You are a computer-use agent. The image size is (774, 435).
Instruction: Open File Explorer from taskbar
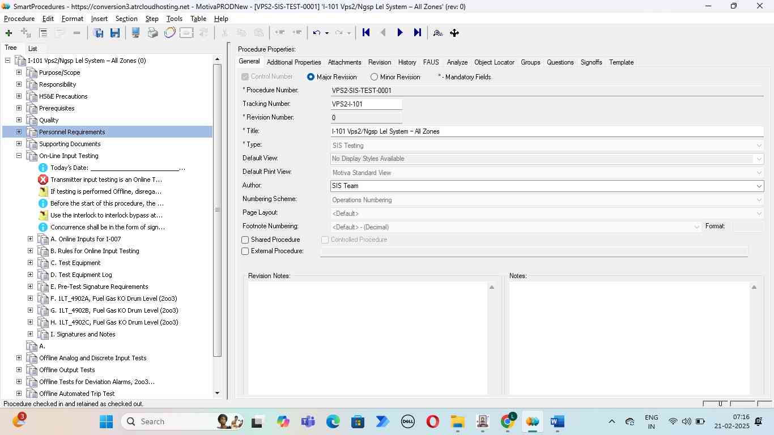coord(457,421)
